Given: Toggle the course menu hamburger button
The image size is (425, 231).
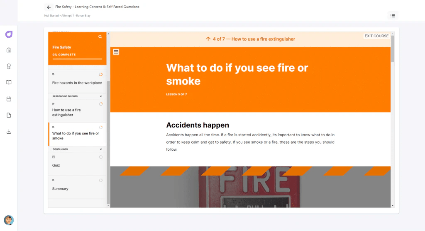Looking at the screenshot, I should [116, 52].
